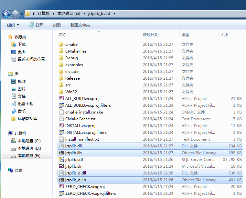Select 本地磁盘 (E:) in navigation pane
Image resolution: width=246 pixels, height=198 pixels.
pos(27,155)
